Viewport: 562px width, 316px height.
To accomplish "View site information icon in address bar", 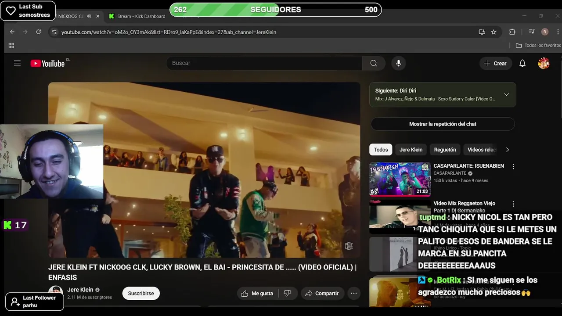I will (x=54, y=32).
